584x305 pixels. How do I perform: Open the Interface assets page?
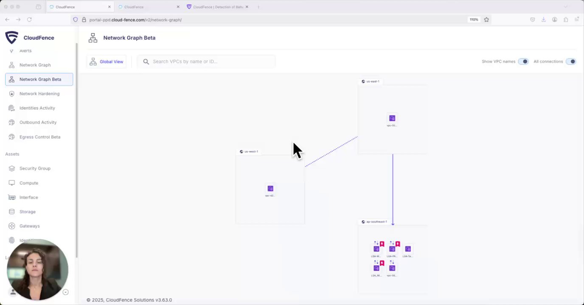coord(39,197)
